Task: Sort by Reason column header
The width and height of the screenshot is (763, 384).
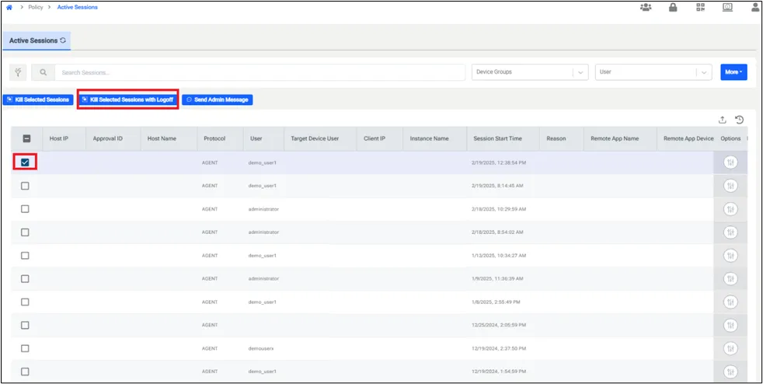Action: point(556,138)
